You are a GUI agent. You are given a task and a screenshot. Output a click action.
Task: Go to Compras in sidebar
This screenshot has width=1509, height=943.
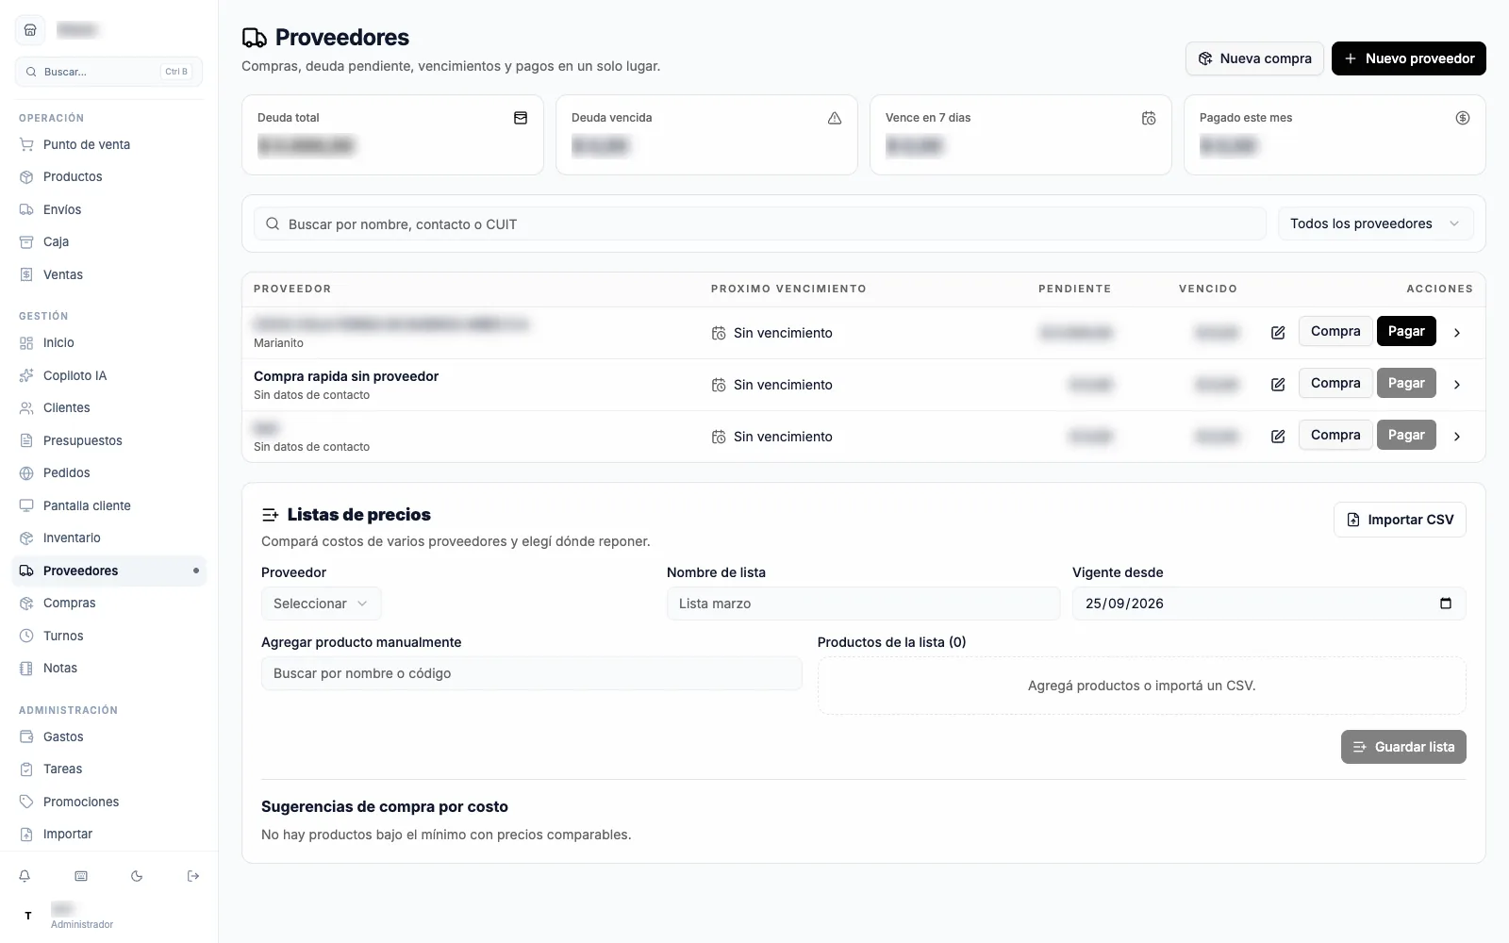(x=109, y=603)
